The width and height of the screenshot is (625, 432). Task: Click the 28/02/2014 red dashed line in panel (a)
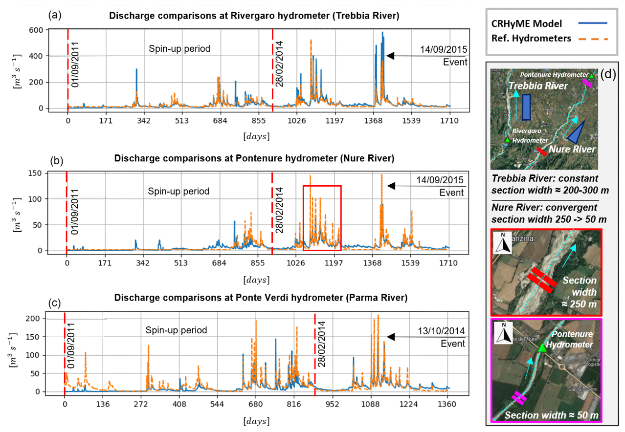click(272, 68)
